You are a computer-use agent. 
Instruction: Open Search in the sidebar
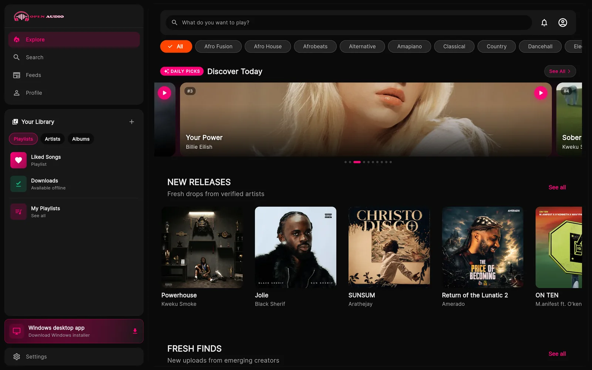(74, 57)
